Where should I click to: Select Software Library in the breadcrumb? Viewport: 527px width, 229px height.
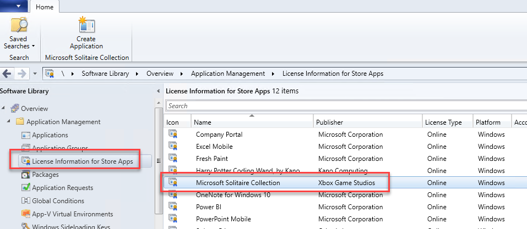pyautogui.click(x=105, y=74)
